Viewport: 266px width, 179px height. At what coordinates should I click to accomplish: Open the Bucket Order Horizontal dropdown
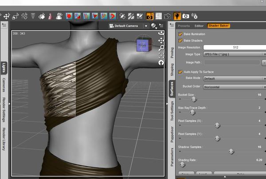click(235, 87)
